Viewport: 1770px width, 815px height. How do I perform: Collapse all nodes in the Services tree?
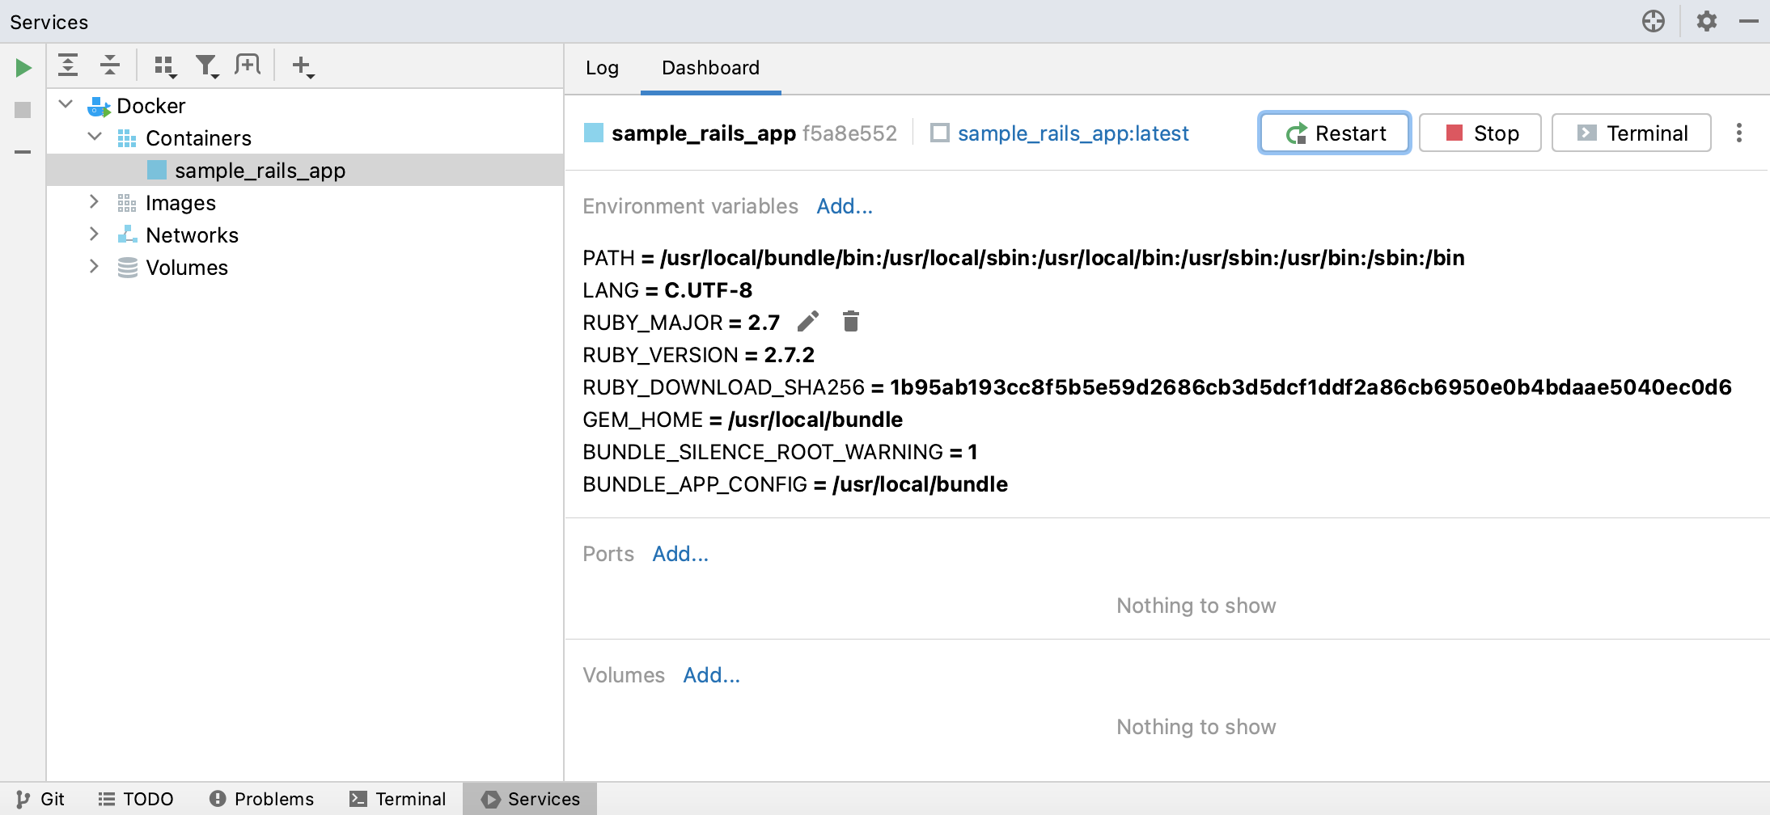[x=109, y=65]
